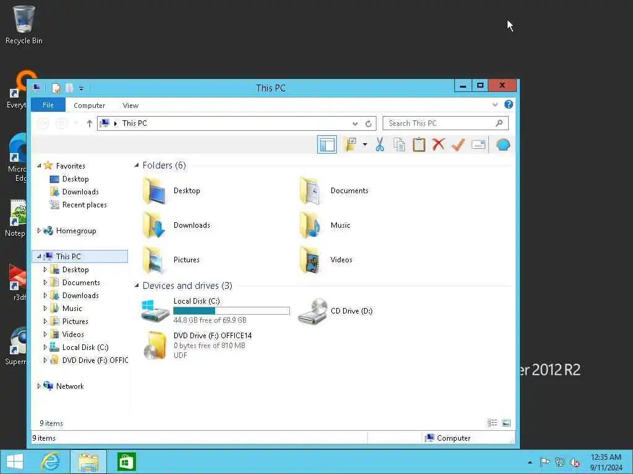
Task: Expand the ribbon with the chevron
Action: 495,105
